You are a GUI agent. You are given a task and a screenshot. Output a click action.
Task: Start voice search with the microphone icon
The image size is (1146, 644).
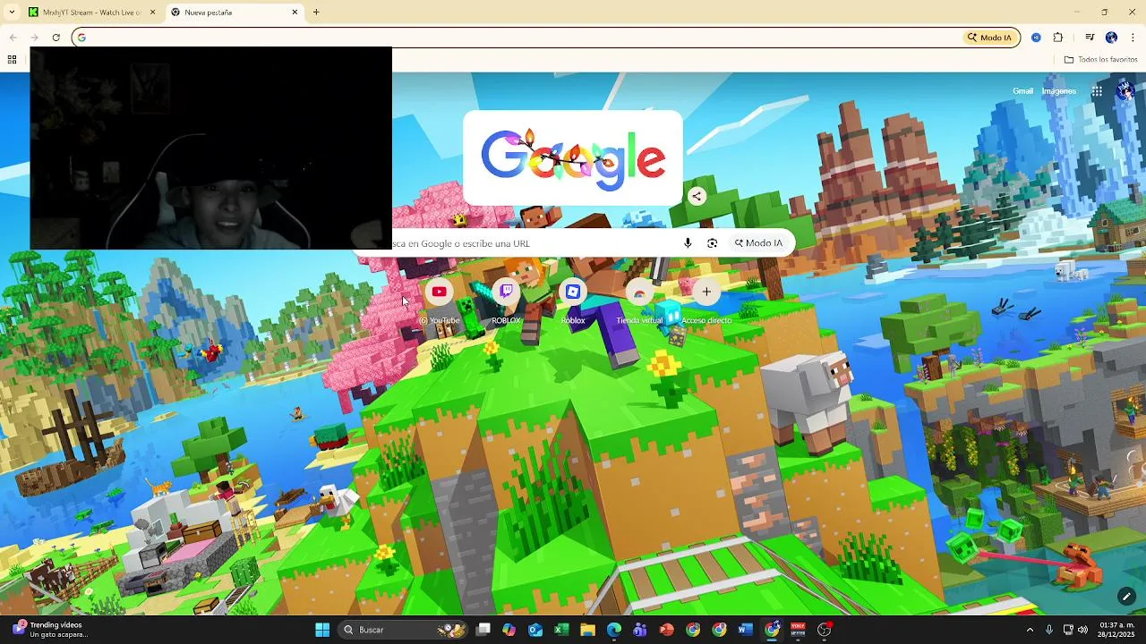pos(688,243)
